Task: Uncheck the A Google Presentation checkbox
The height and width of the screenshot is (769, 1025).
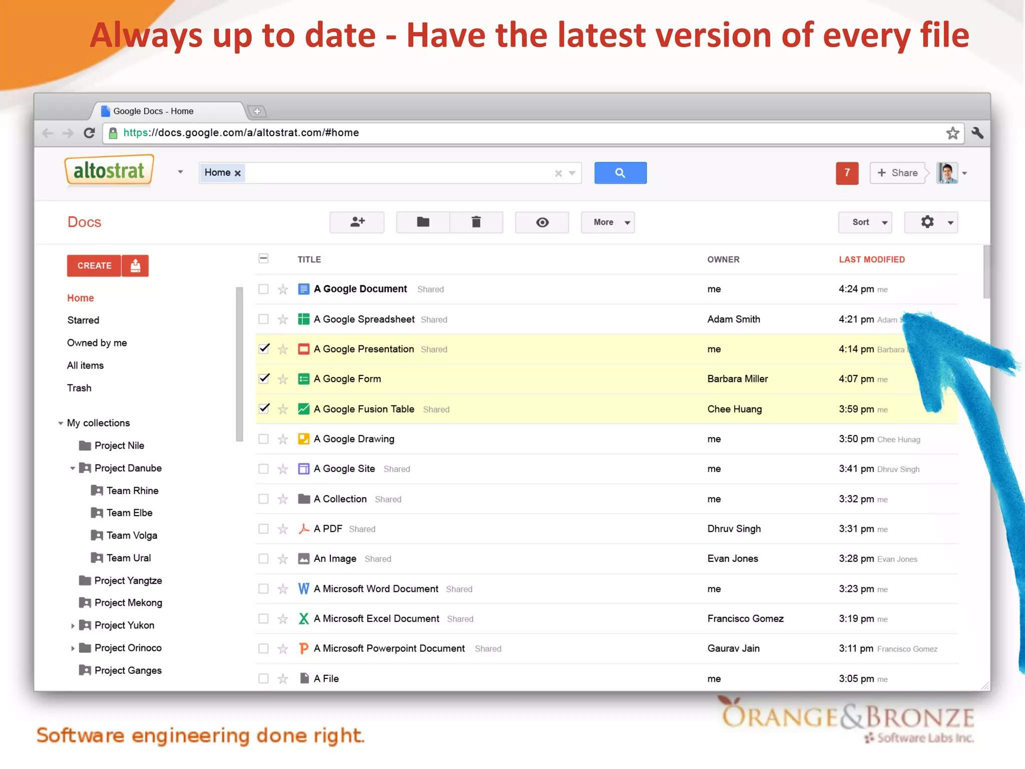Action: [264, 348]
